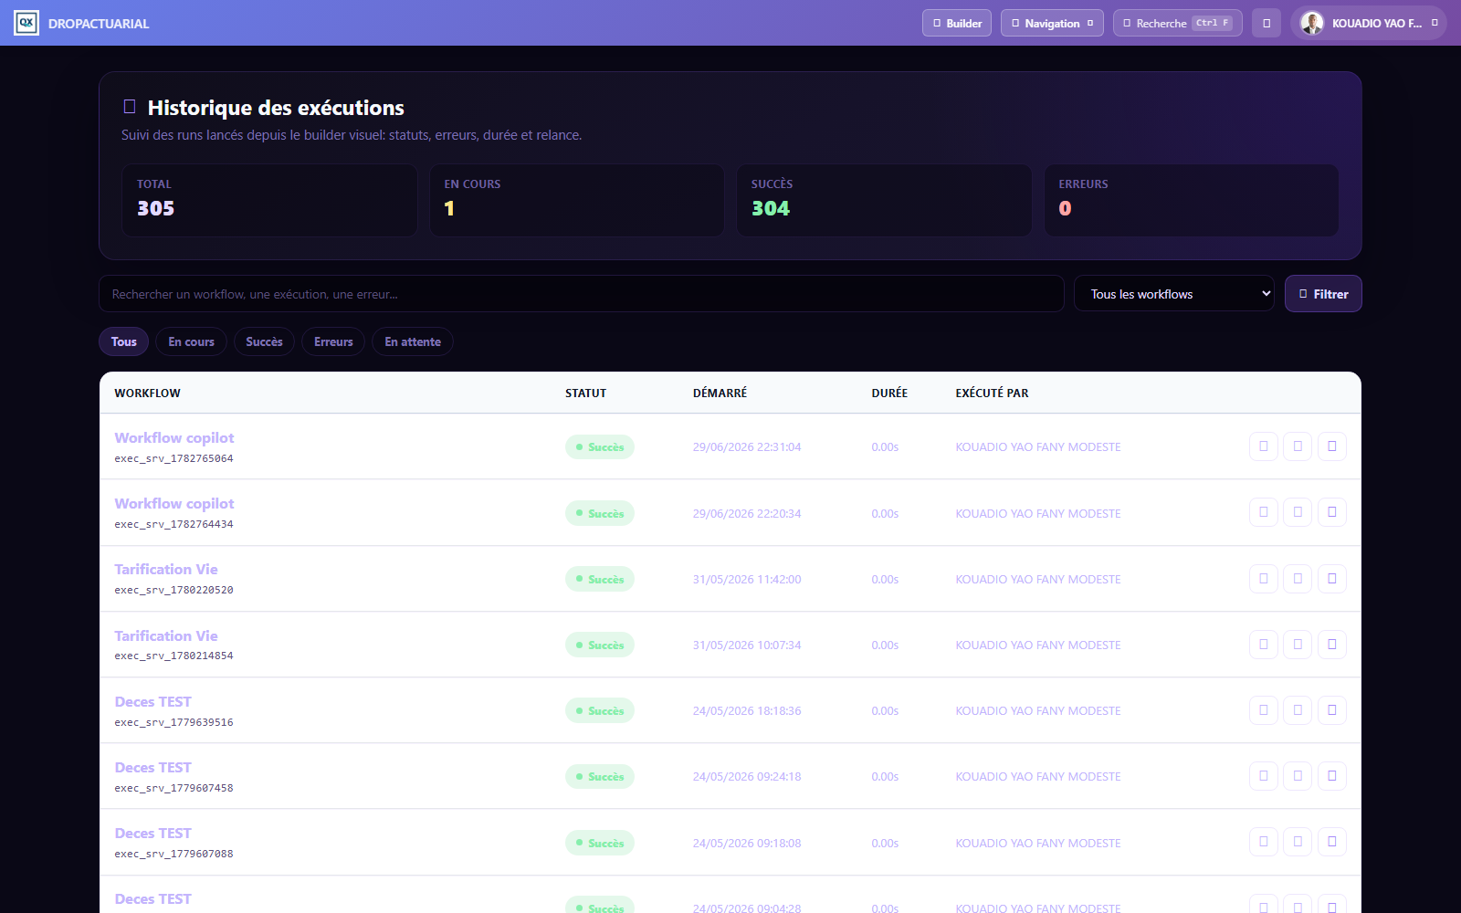
Task: Open Workflow copilot run exec_srv_1782765064
Action: [174, 438]
